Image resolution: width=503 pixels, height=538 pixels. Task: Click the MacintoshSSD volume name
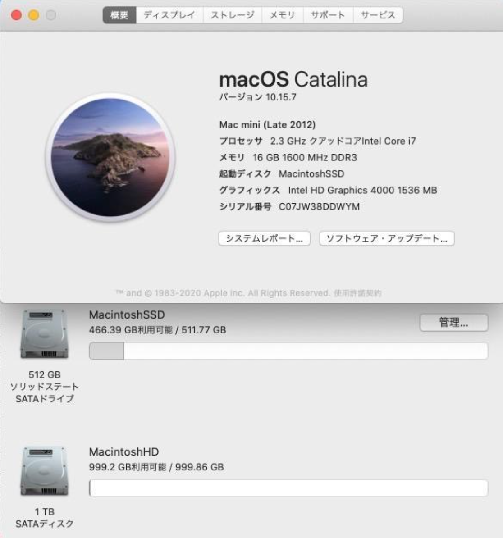[x=127, y=315]
